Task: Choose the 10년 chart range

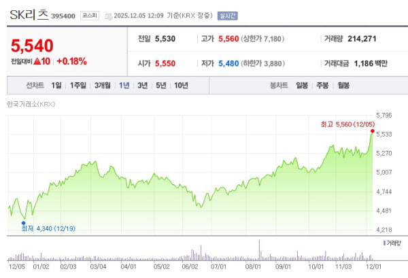Action: [x=181, y=86]
